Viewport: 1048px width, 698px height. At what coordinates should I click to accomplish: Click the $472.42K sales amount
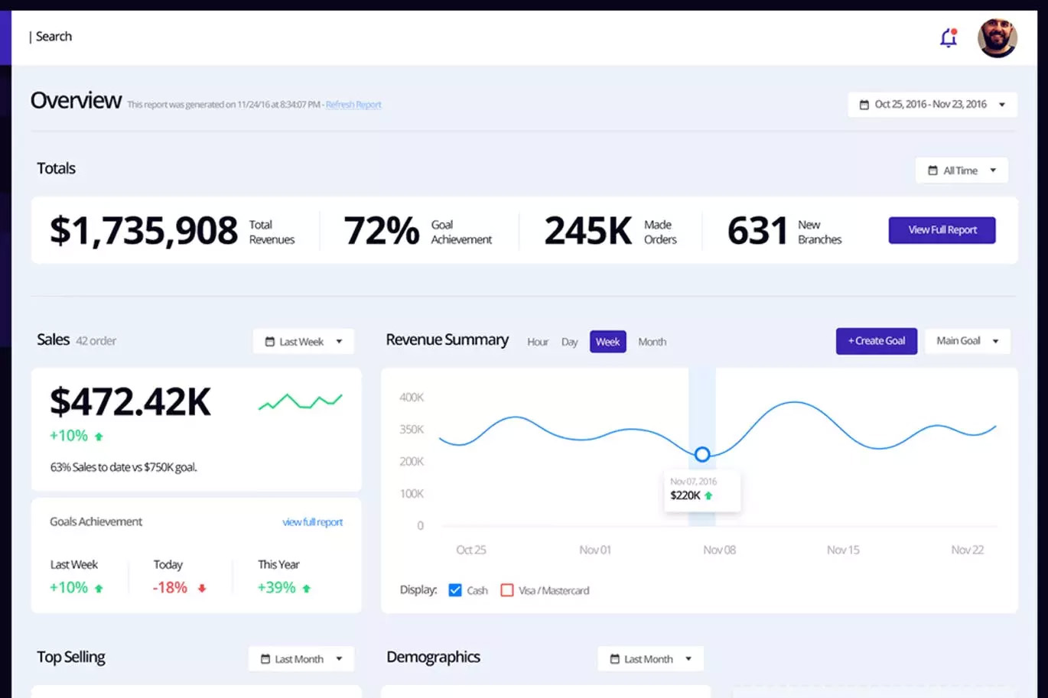[130, 402]
